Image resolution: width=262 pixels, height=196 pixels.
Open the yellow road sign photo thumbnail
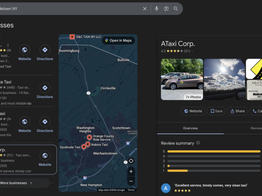(254, 69)
